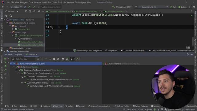This screenshot has height=111, width=197.
Task: Toggle the total tests filter showing 2
Action: tap(73, 59)
